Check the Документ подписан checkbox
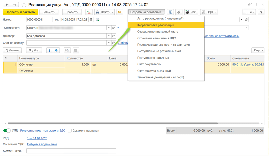The width and height of the screenshot is (269, 156). pyautogui.click(x=70, y=131)
